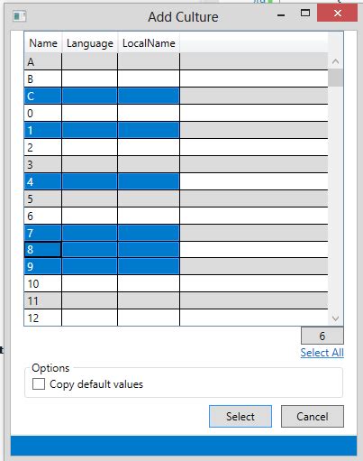This screenshot has height=461, width=363.
Task: Select row 10 in the grid
Action: 176,283
